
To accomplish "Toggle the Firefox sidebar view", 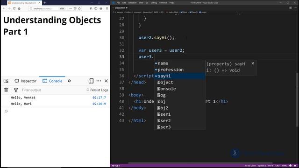I will point(96,8).
